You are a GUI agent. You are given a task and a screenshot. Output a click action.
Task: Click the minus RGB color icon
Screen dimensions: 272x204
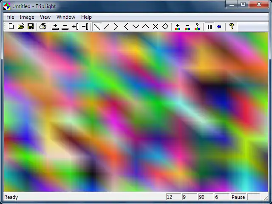187,27
